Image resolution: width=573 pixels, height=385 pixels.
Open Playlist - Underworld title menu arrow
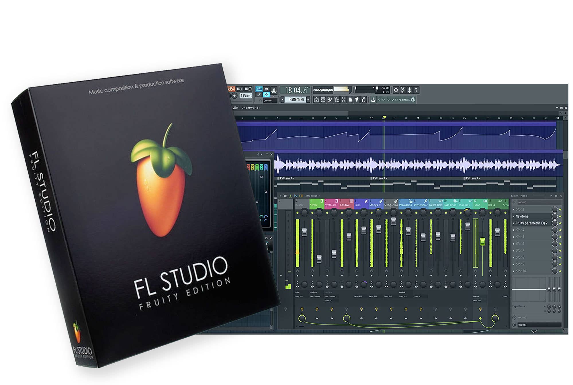pyautogui.click(x=260, y=108)
